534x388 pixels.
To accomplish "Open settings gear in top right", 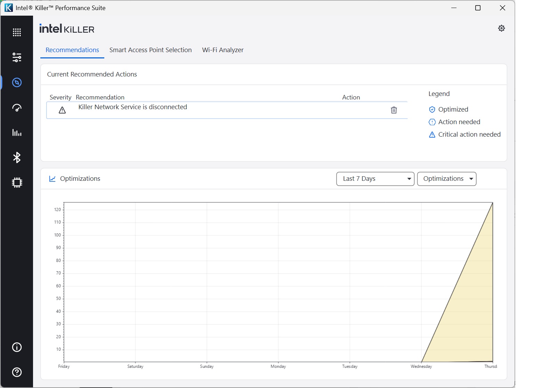I will click(x=501, y=28).
